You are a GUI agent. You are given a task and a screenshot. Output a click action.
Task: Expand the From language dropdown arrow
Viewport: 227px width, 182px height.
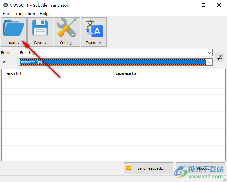[x=209, y=53]
